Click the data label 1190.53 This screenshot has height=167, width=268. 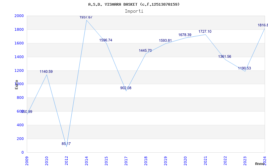coord(245,68)
